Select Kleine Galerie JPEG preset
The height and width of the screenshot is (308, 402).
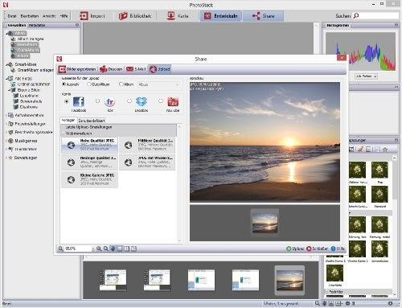(x=89, y=179)
